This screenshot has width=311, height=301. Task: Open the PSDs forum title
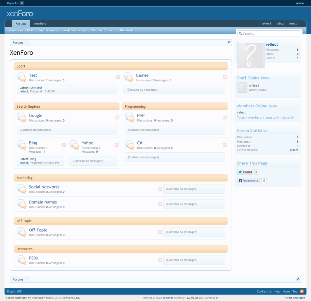(x=33, y=258)
